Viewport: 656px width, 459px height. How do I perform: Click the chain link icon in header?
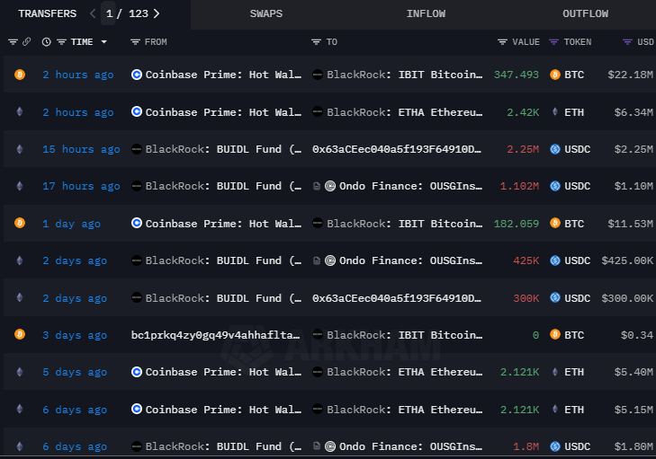(x=27, y=42)
